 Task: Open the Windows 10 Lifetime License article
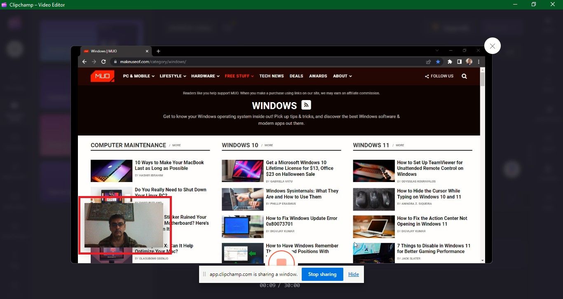coord(300,168)
